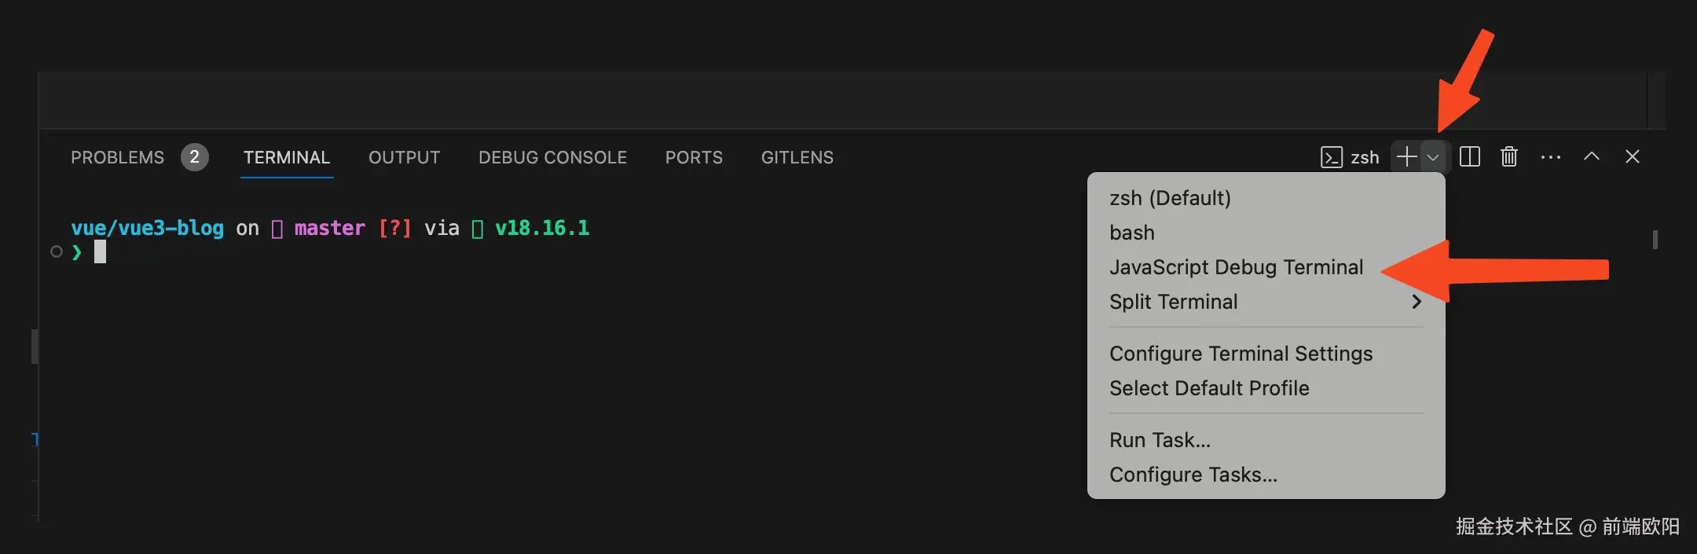Screen dimensions: 1697x554
Task: Open the terminal profile dropdown chevron
Action: 1434,157
